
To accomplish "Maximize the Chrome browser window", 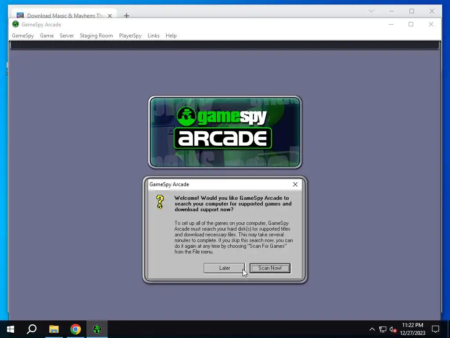I will click(x=412, y=11).
